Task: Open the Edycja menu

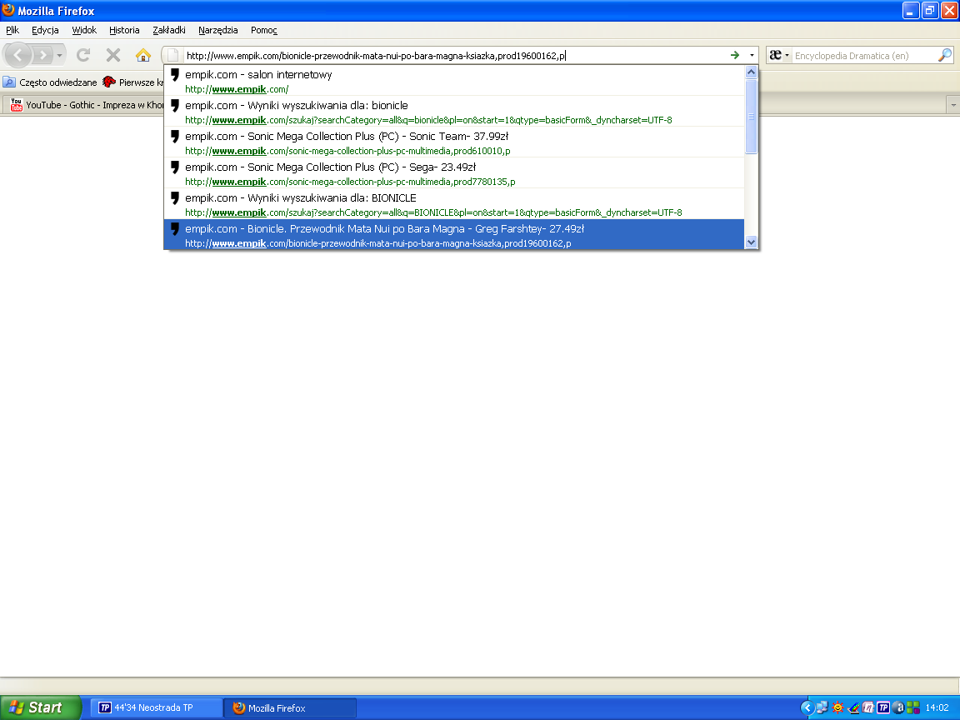Action: tap(45, 30)
